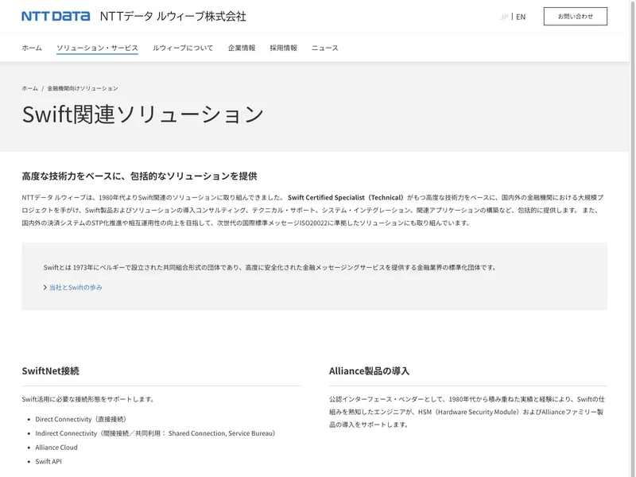Image resolution: width=636 pixels, height=477 pixels.
Task: Click the Alliance製品の導入 section heading
Action: coord(369,370)
